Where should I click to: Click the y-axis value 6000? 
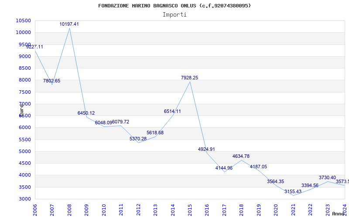(x=24, y=128)
